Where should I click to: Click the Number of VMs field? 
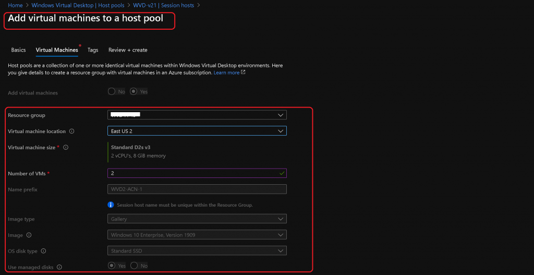pyautogui.click(x=197, y=173)
